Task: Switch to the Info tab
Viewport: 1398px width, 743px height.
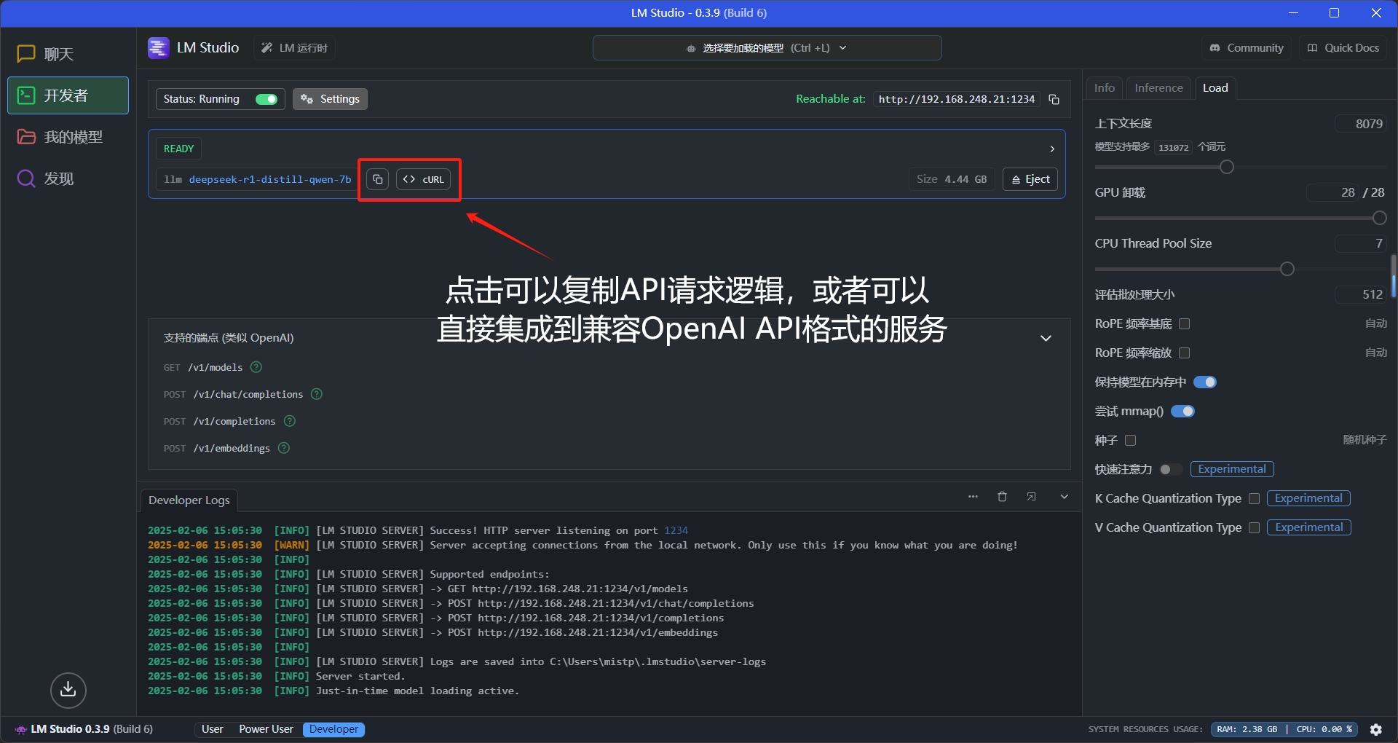Action: click(1105, 88)
